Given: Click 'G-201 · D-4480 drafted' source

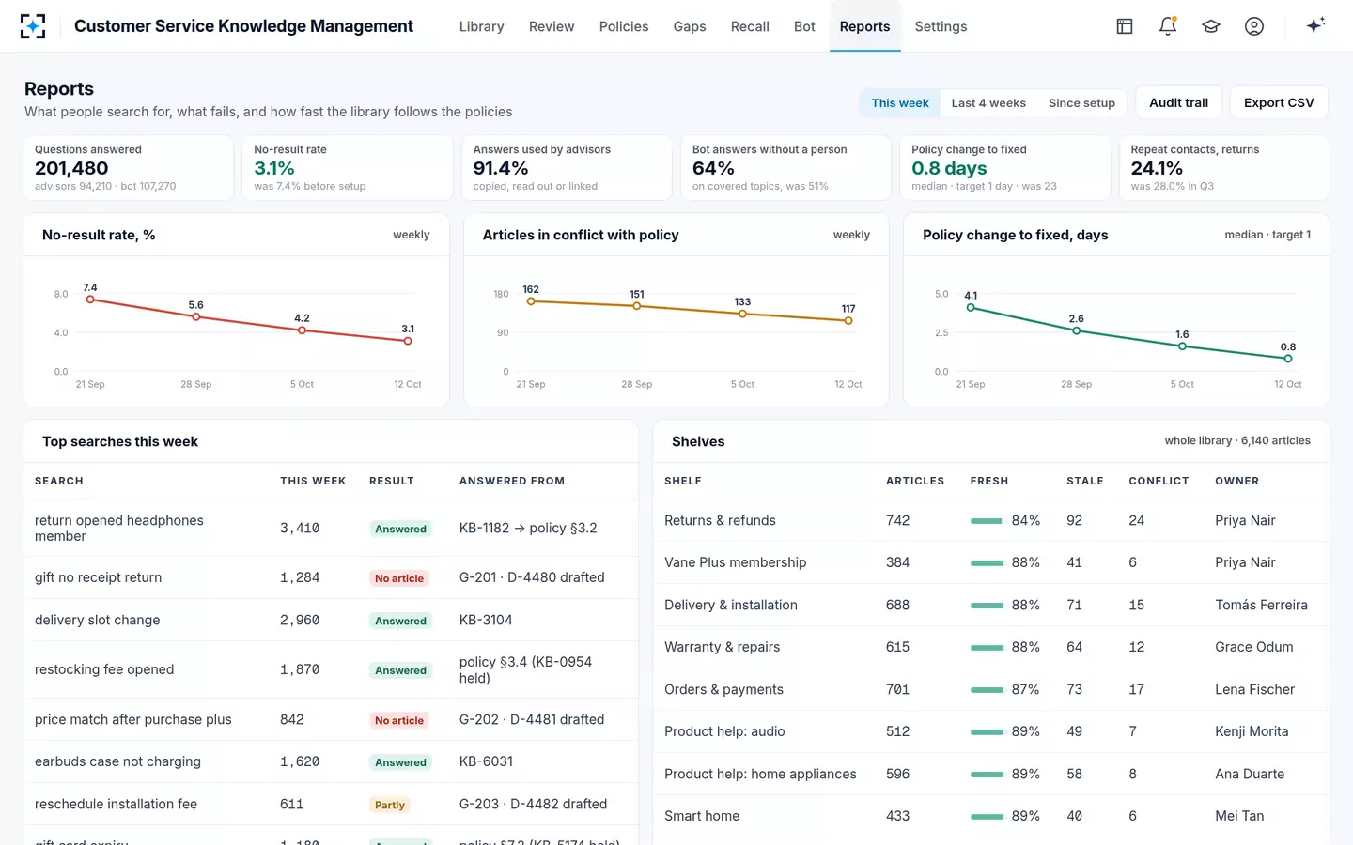Looking at the screenshot, I should point(532,577).
